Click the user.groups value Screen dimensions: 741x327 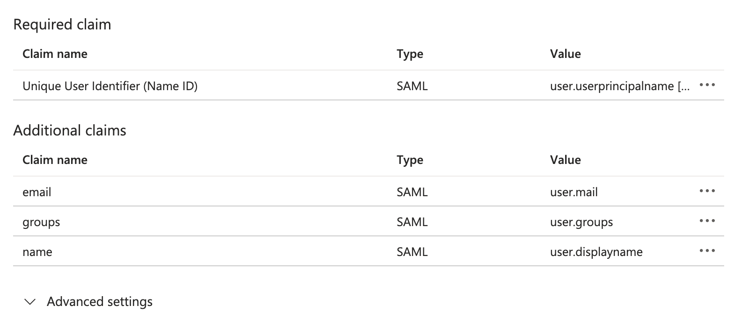click(581, 222)
